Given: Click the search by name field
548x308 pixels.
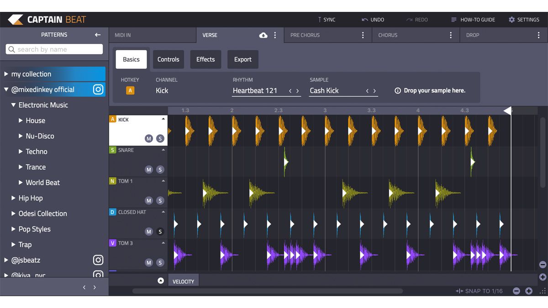Looking at the screenshot, I should 54,49.
